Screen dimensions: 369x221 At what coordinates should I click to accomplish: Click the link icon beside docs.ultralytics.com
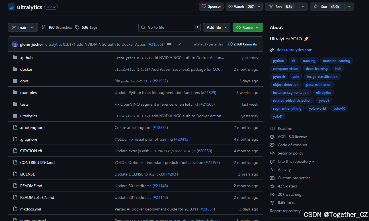272,50
